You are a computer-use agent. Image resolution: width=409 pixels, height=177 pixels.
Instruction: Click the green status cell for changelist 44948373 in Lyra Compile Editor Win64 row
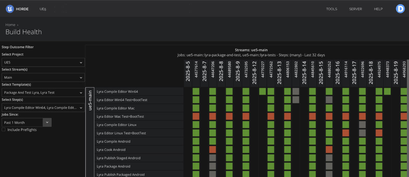[387, 92]
